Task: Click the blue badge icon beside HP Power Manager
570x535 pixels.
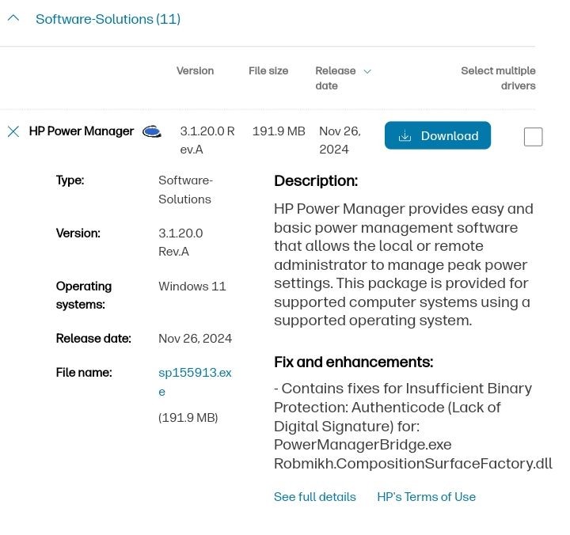Action: [x=151, y=131]
